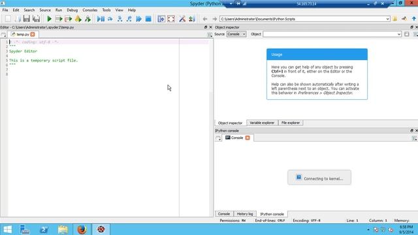Click the Windows Start button

(7, 229)
